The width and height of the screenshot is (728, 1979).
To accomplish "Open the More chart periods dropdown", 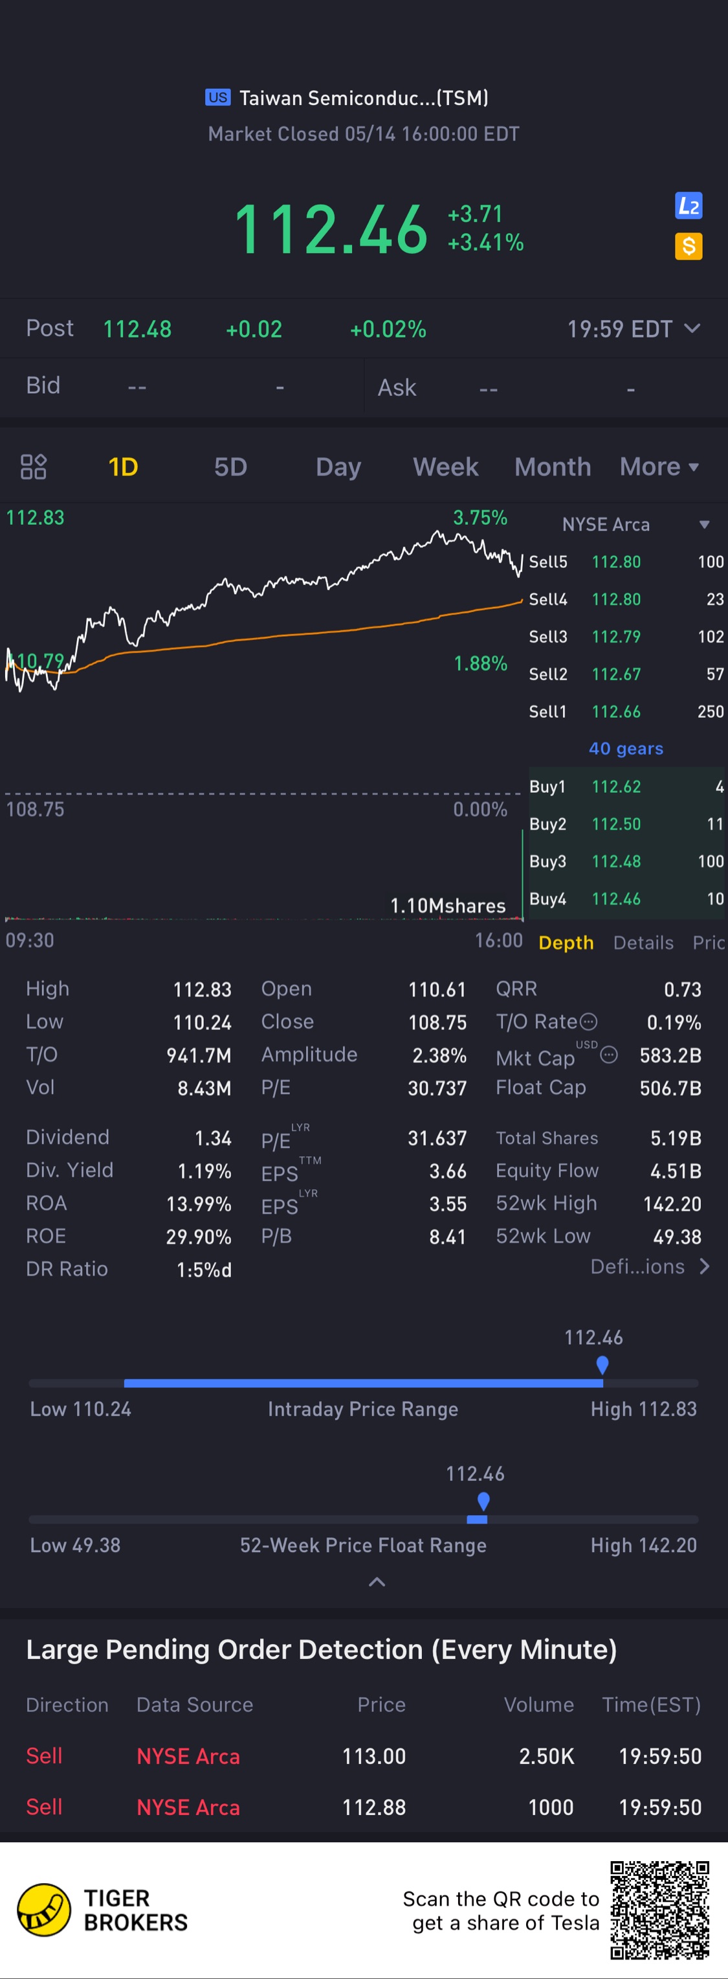I will tap(659, 466).
